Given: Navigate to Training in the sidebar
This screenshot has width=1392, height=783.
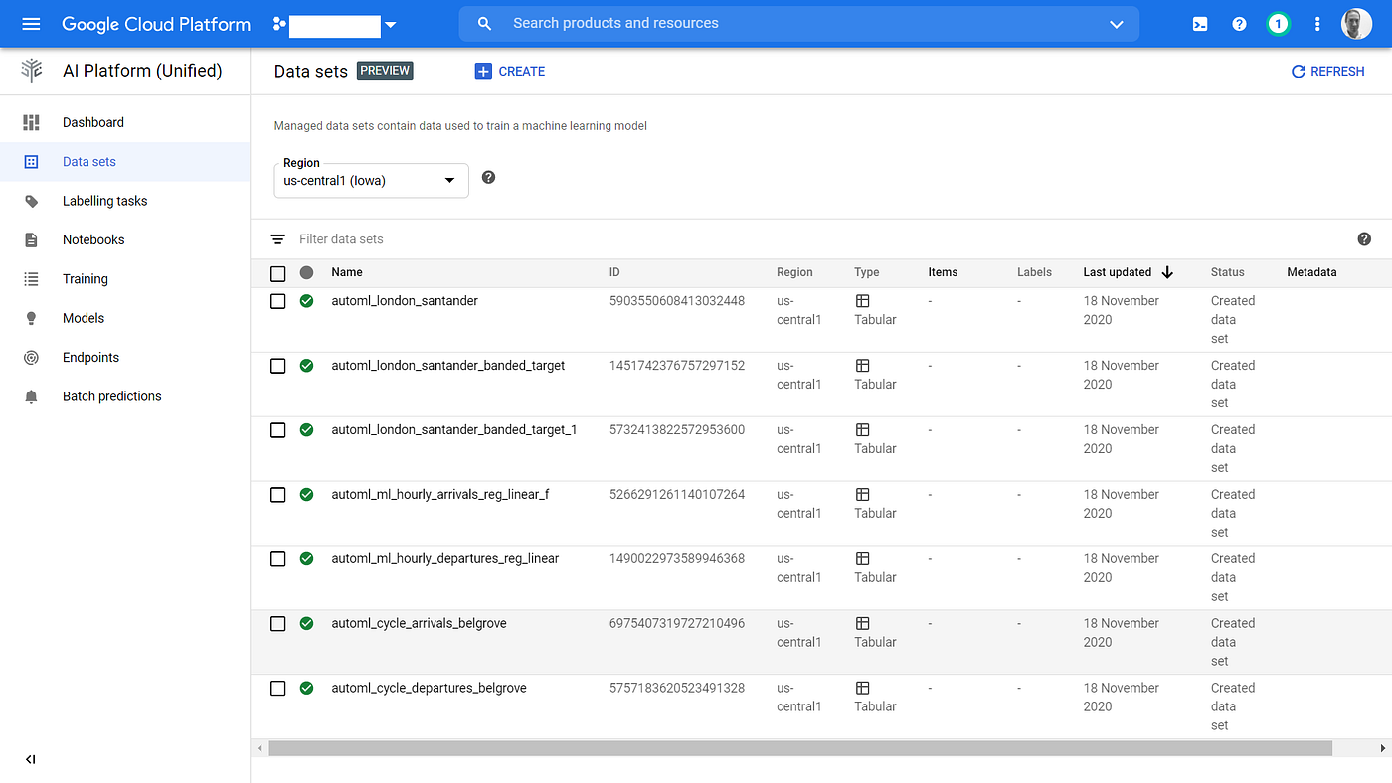Looking at the screenshot, I should [x=86, y=278].
